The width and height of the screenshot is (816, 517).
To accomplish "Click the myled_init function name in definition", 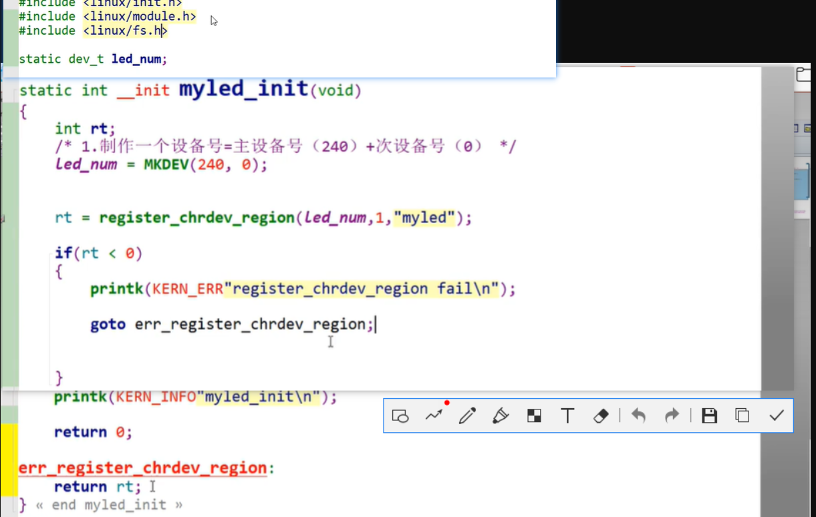I will [243, 89].
